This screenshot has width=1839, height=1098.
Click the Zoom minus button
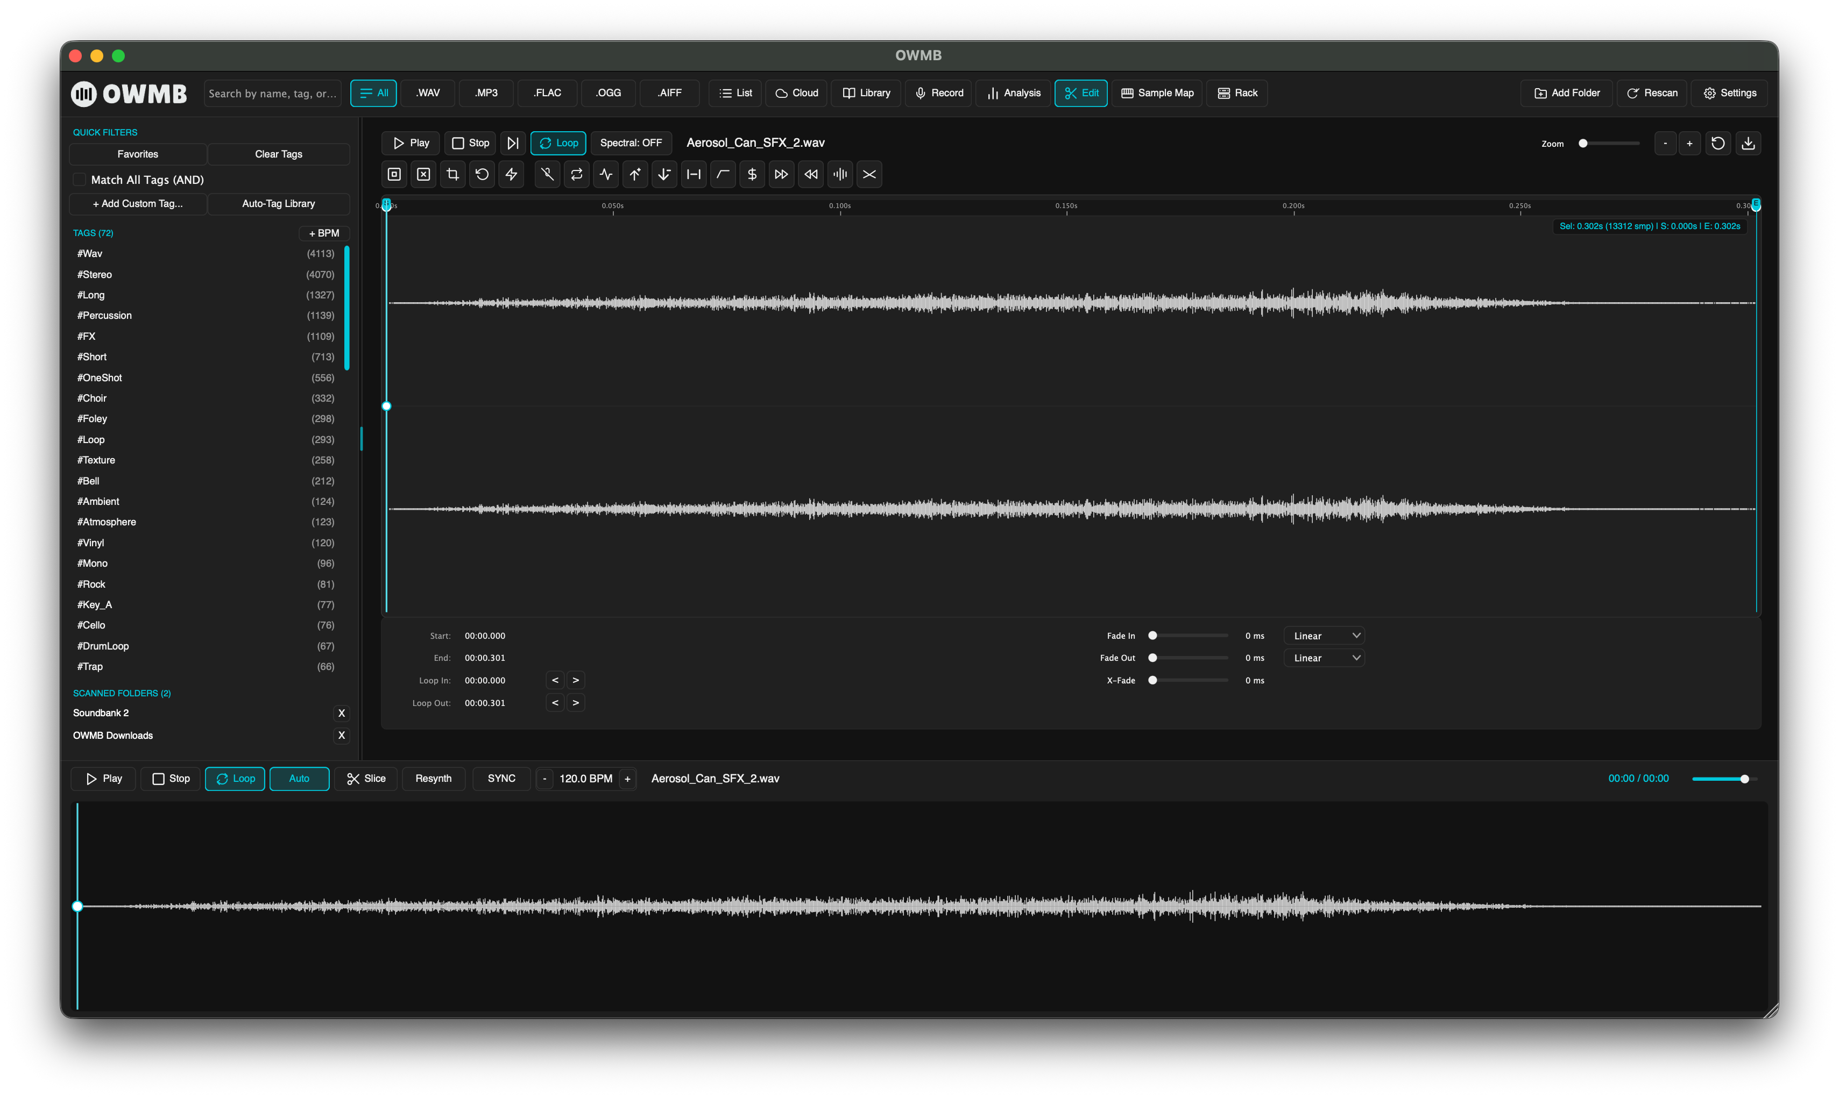click(x=1665, y=144)
